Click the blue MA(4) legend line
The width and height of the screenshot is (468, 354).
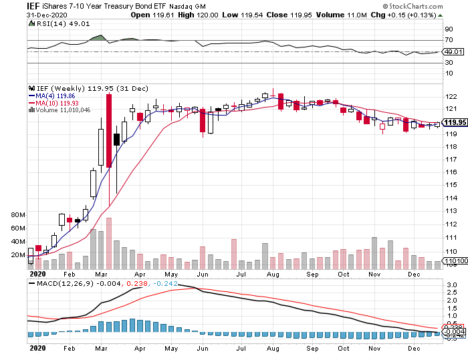30,96
